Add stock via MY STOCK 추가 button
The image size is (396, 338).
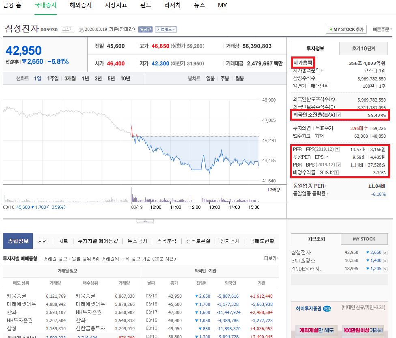click(346, 29)
